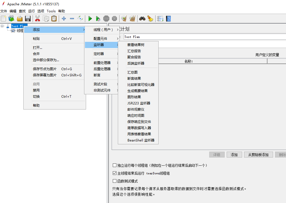Select 察看结果树 listener
The image size is (286, 203).
(138, 45)
